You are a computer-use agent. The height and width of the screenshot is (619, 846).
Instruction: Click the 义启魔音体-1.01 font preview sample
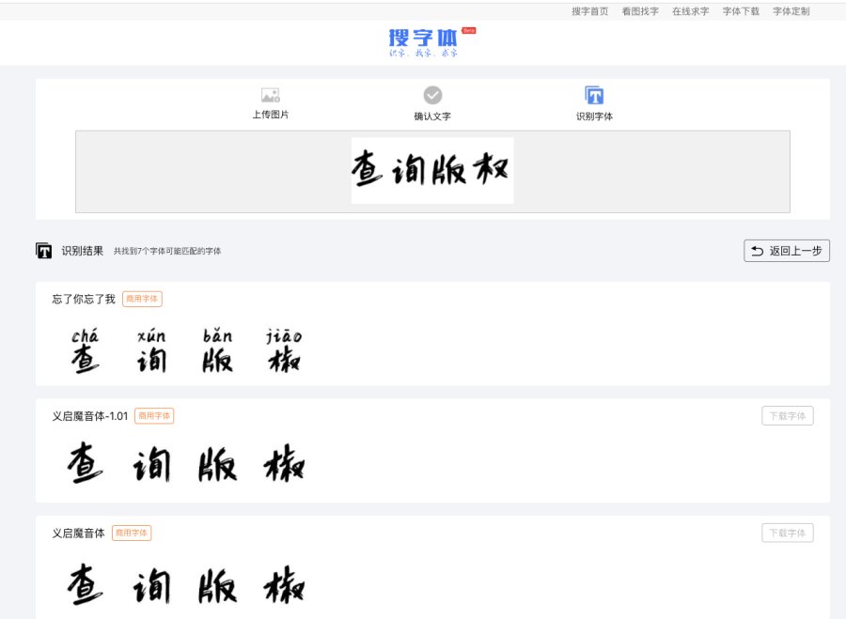(x=186, y=464)
